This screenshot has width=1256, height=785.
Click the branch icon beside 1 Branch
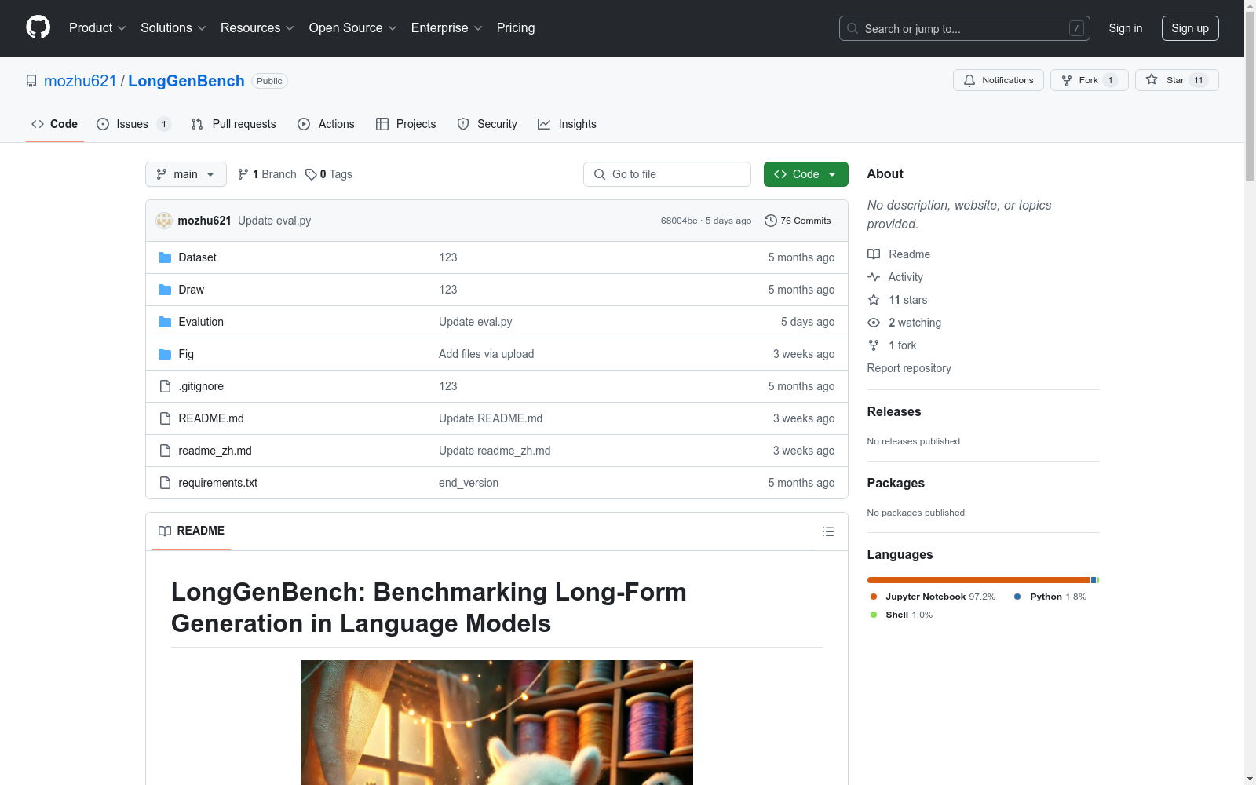pyautogui.click(x=243, y=174)
